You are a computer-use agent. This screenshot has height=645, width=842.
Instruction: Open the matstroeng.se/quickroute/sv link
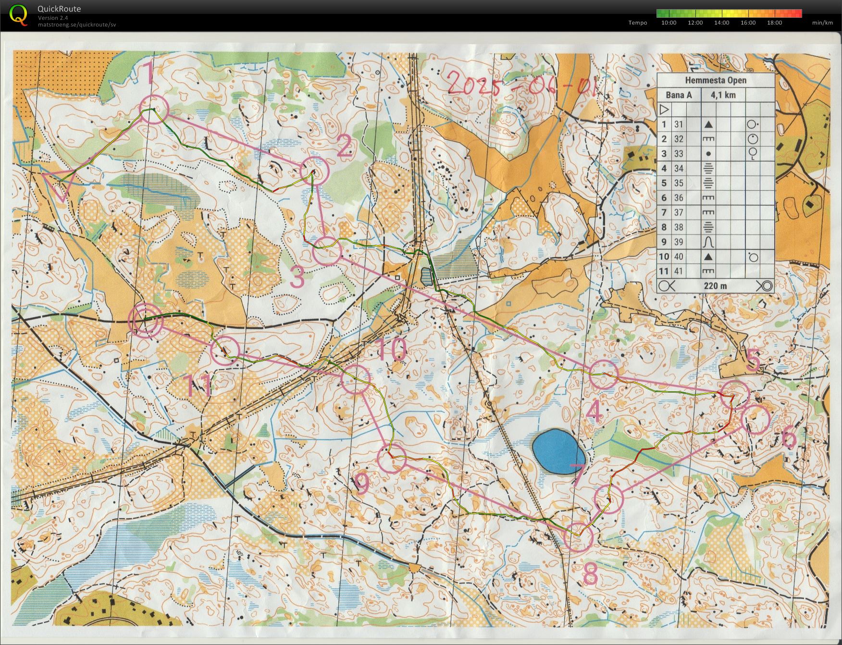pyautogui.click(x=77, y=25)
